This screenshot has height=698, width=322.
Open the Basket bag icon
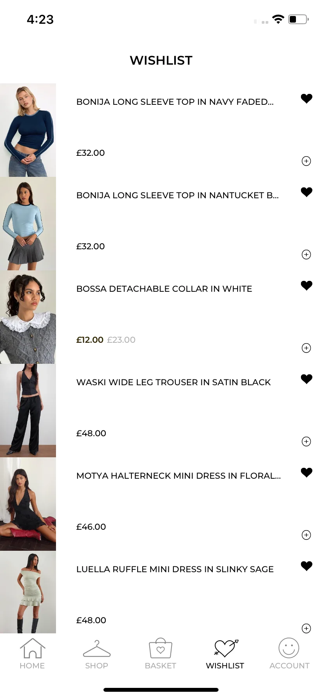pos(161,654)
